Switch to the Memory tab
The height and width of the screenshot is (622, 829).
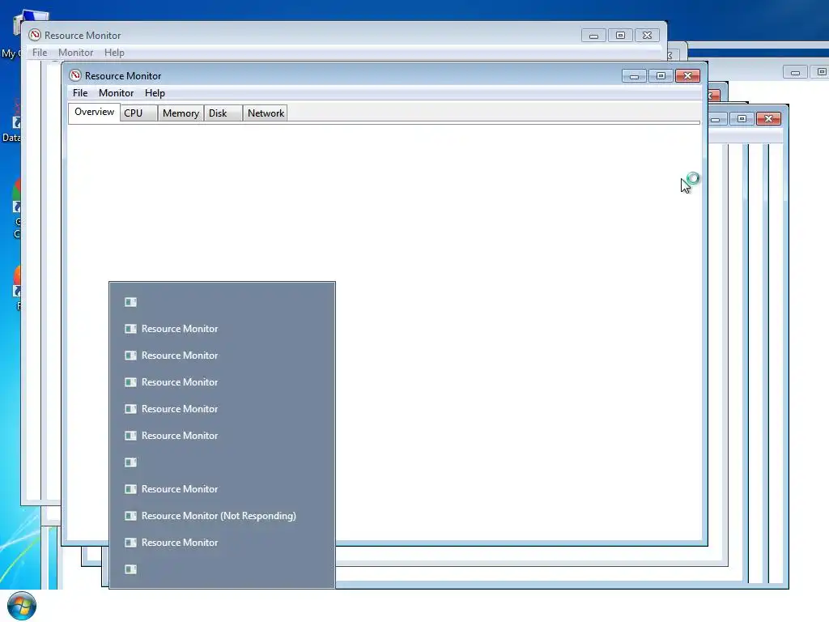(x=181, y=113)
